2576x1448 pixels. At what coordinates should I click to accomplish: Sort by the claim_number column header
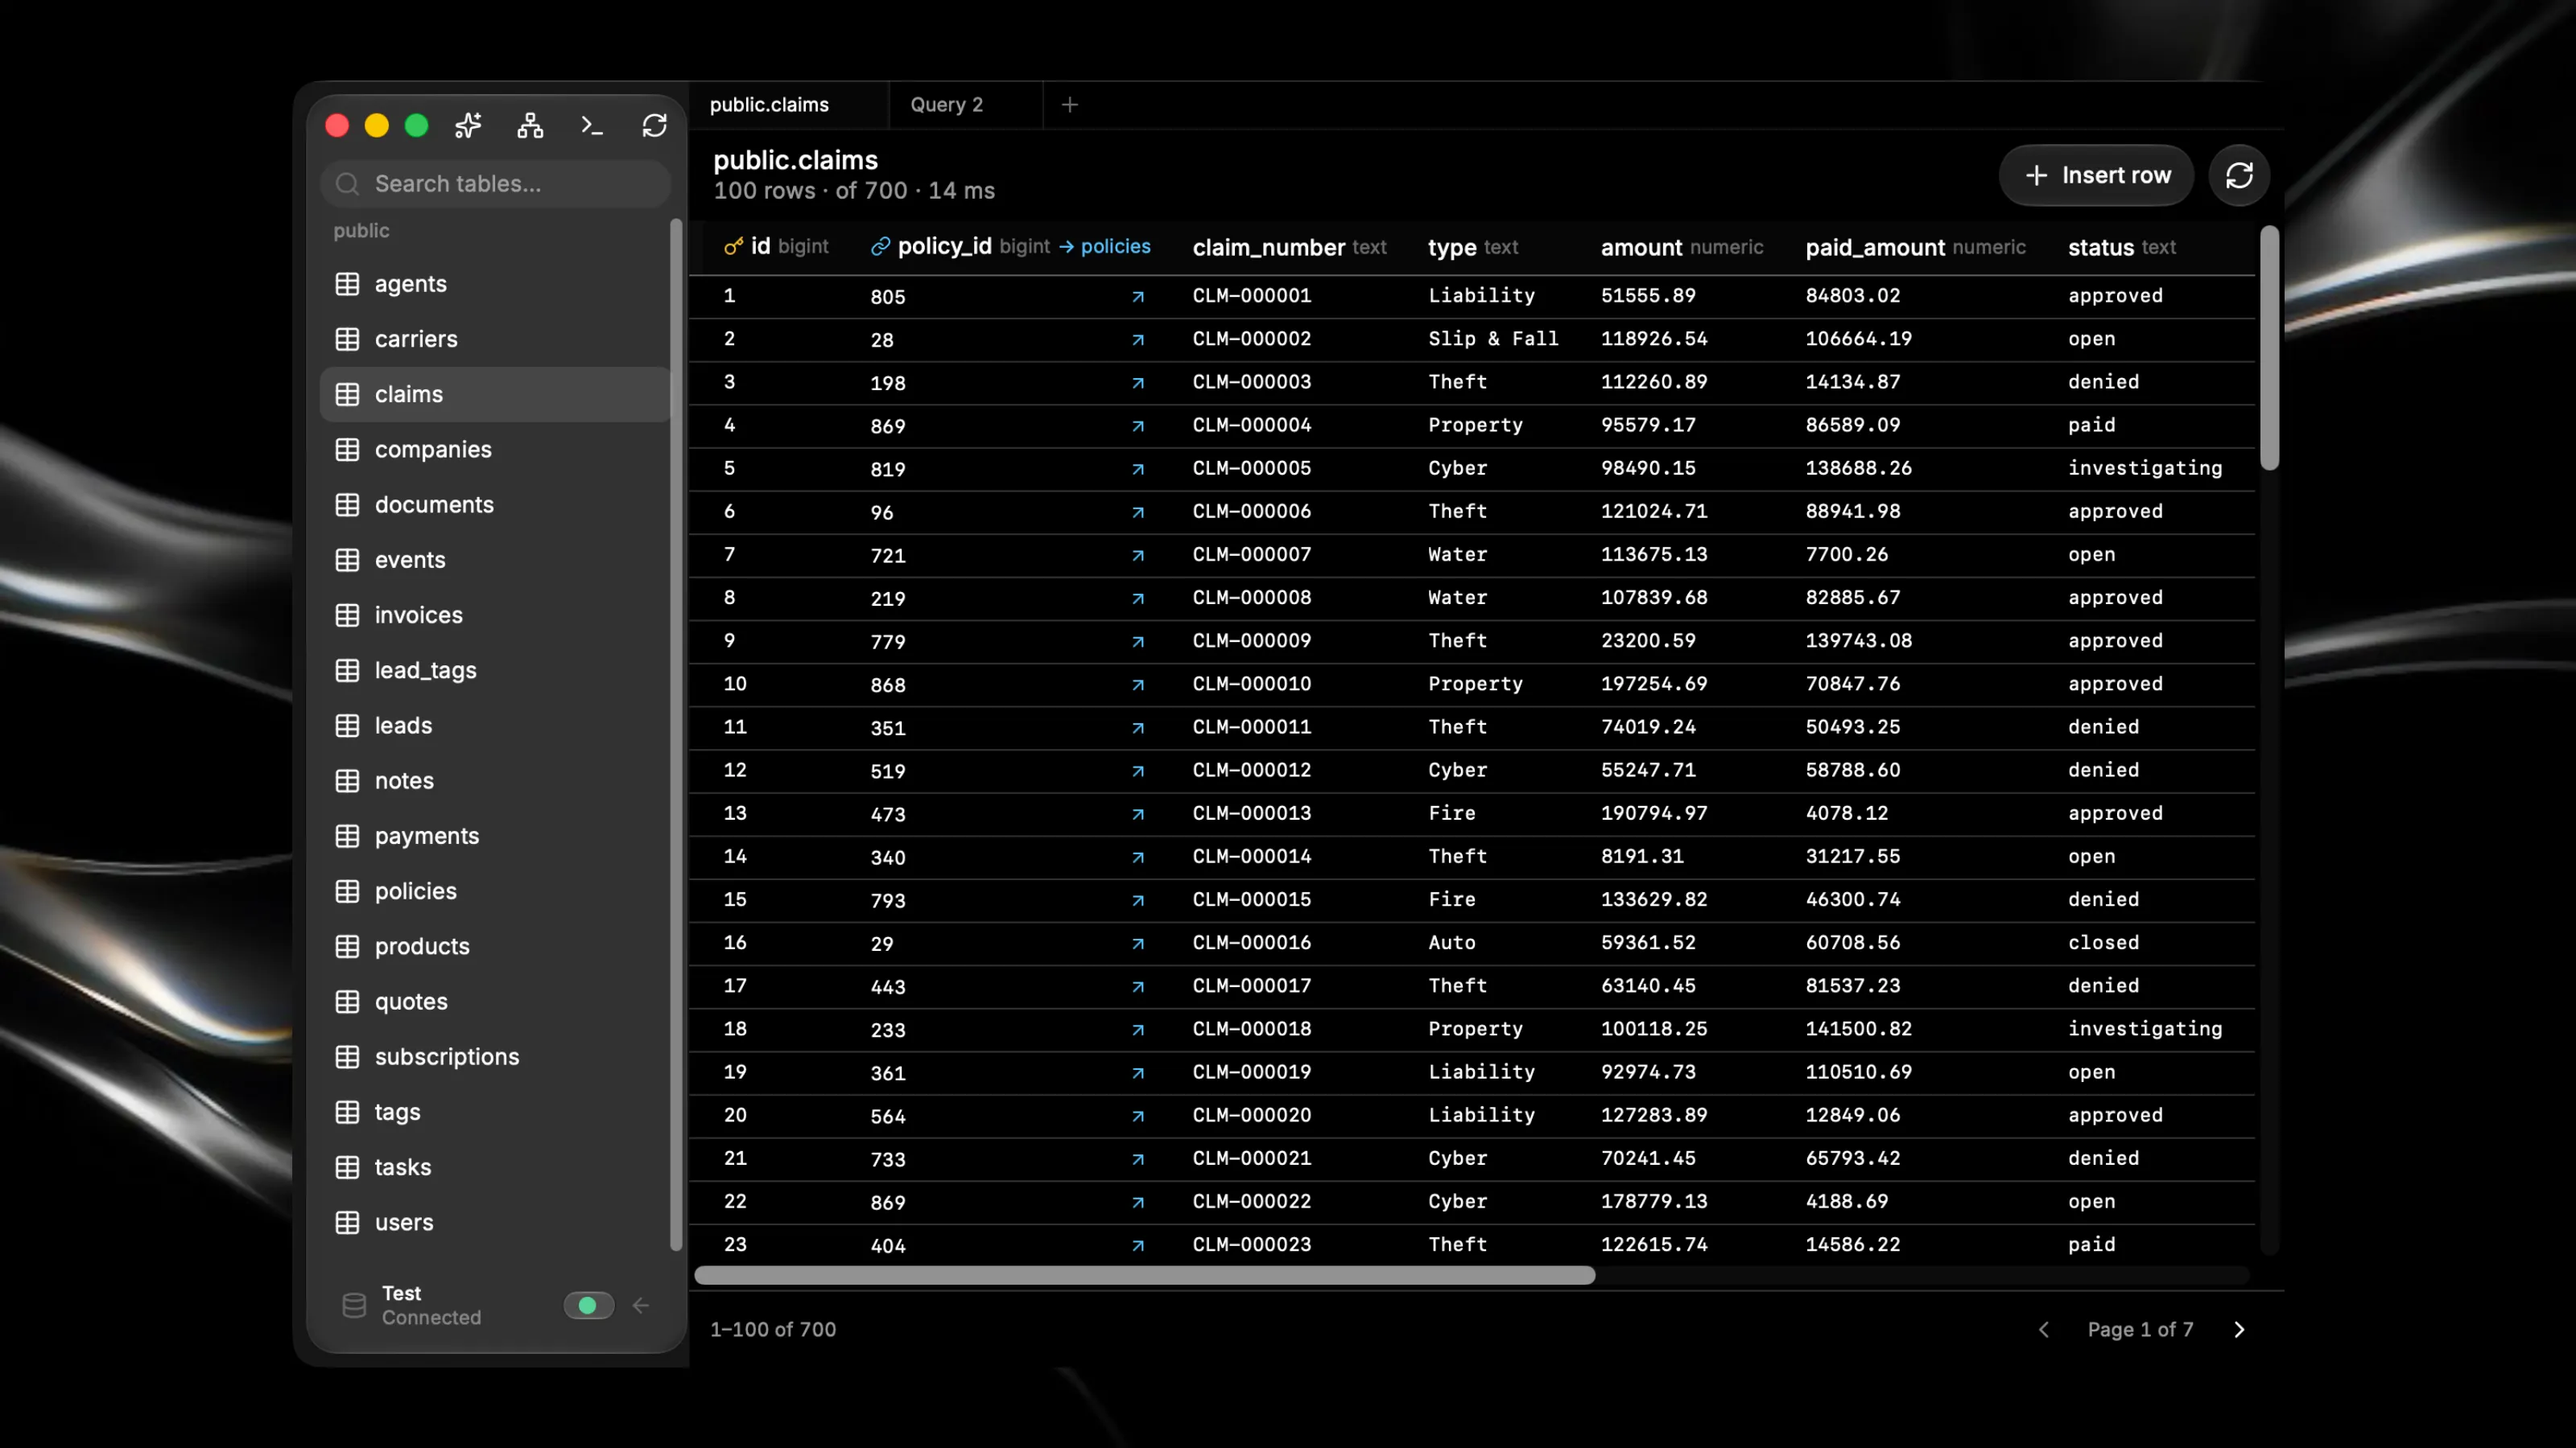tap(1289, 247)
